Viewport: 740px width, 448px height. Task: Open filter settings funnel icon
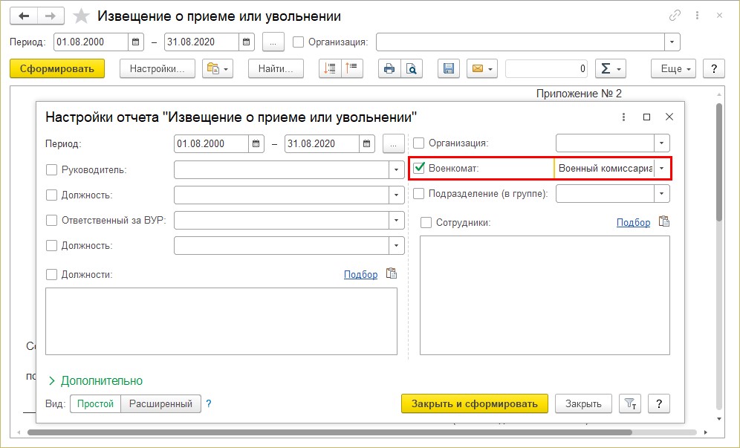point(630,403)
